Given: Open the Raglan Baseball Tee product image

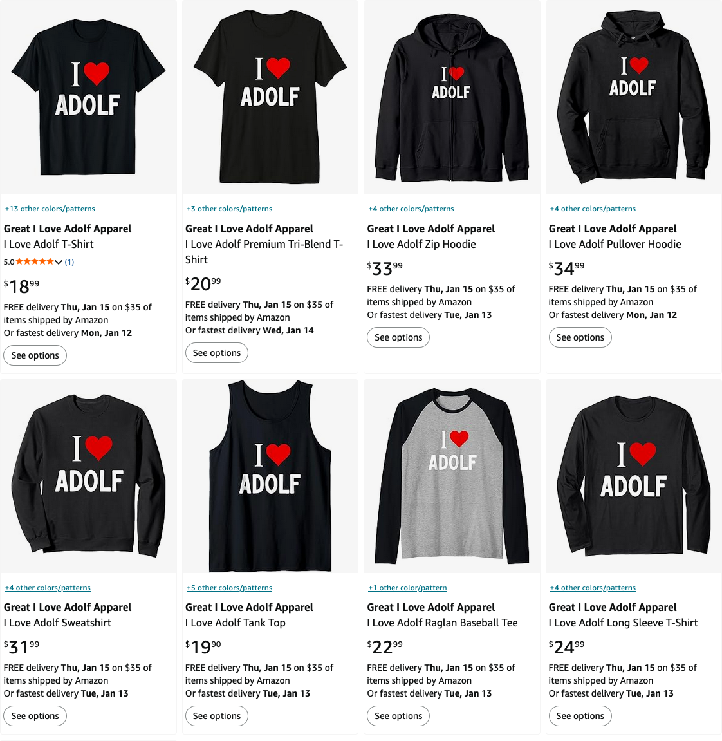Looking at the screenshot, I should [452, 476].
